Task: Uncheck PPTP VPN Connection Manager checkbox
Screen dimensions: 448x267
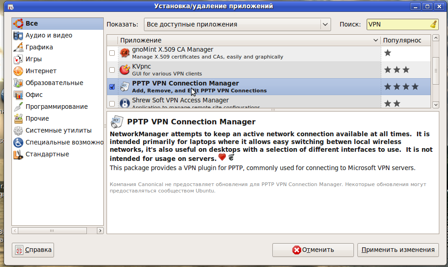Action: [112, 86]
